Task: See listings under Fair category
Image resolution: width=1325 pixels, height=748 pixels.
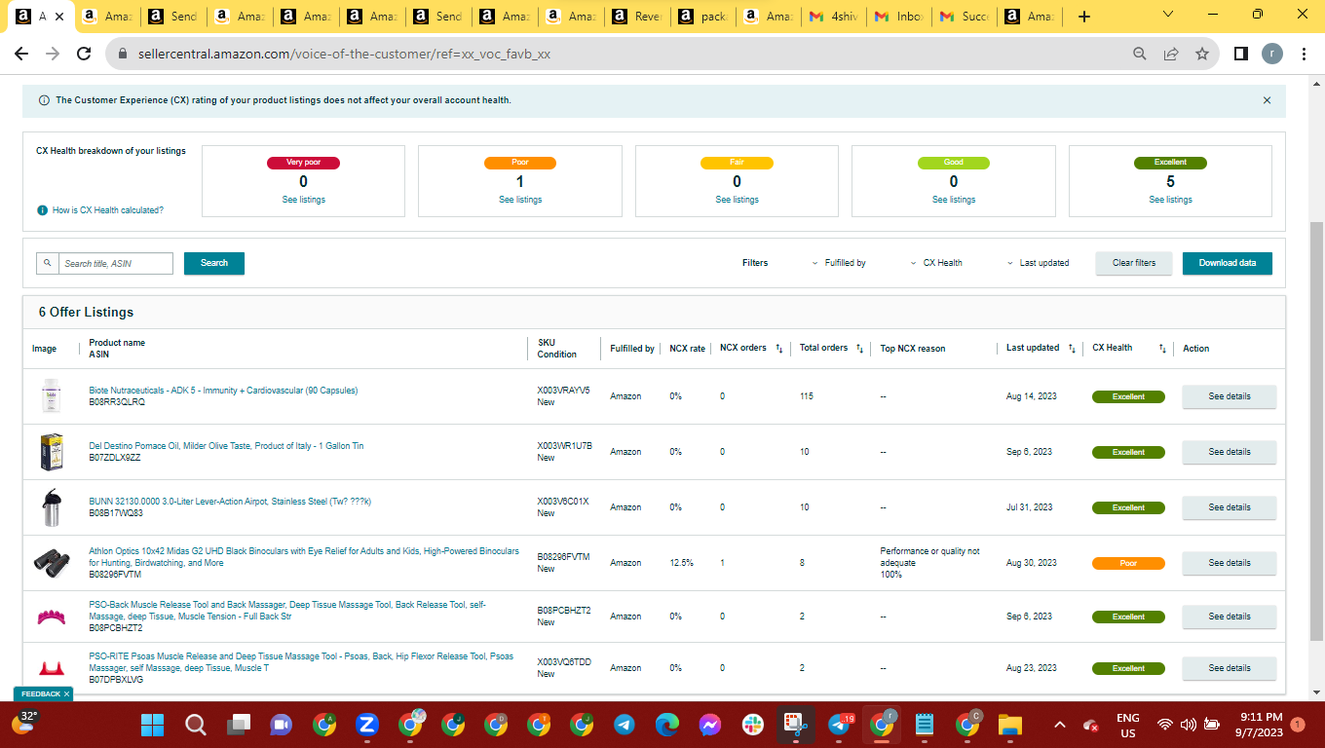Action: pos(737,200)
